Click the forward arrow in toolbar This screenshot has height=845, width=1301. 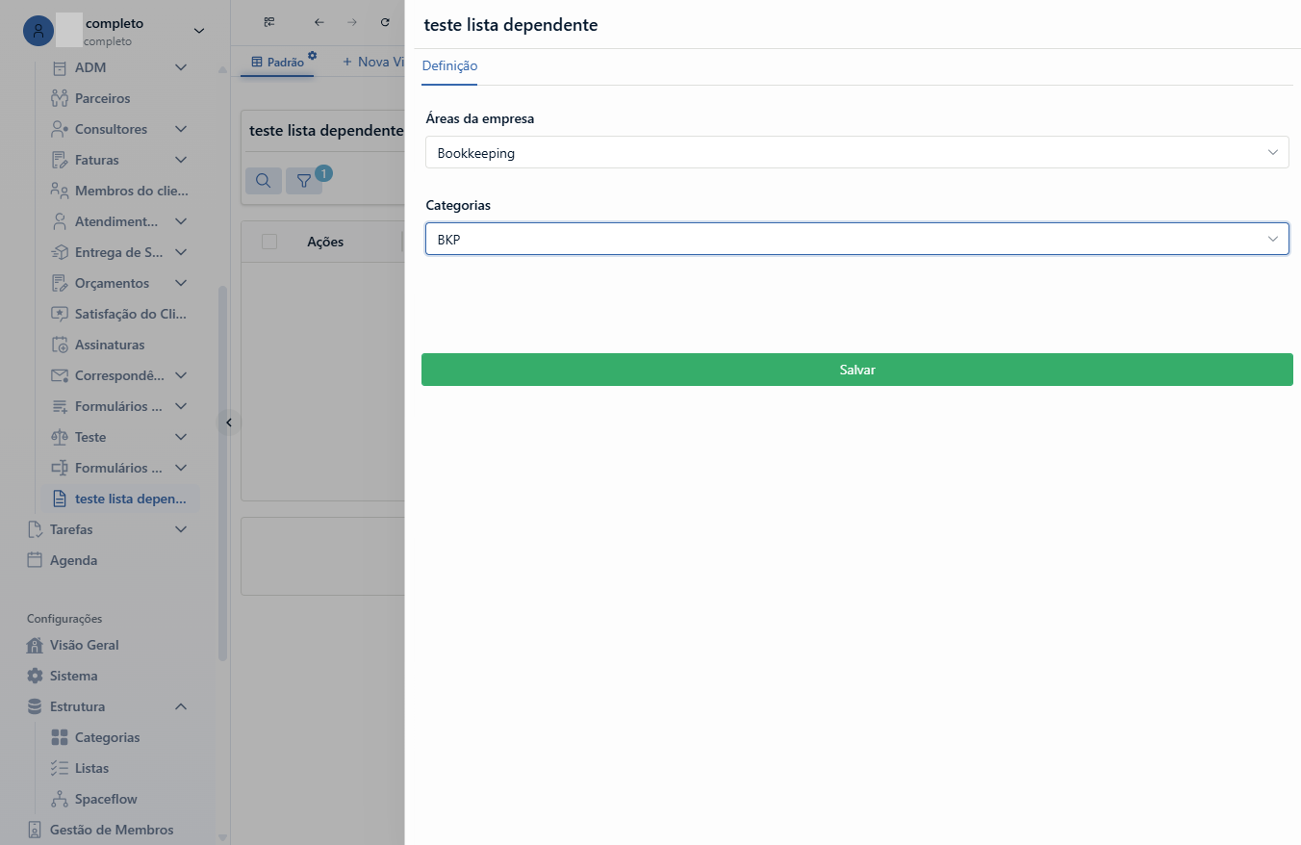[352, 22]
